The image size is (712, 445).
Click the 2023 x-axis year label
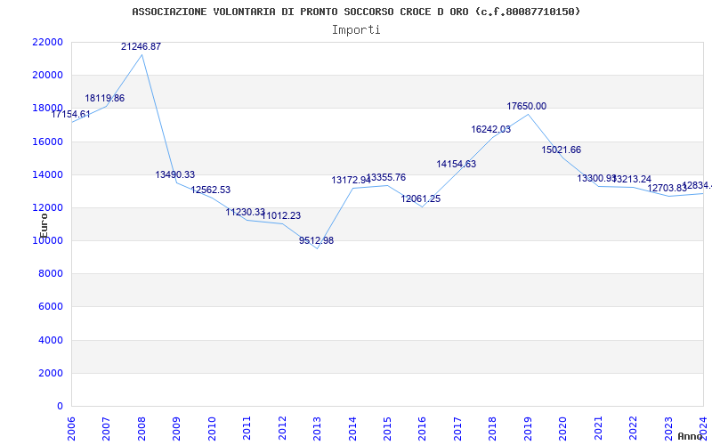tap(668, 428)
